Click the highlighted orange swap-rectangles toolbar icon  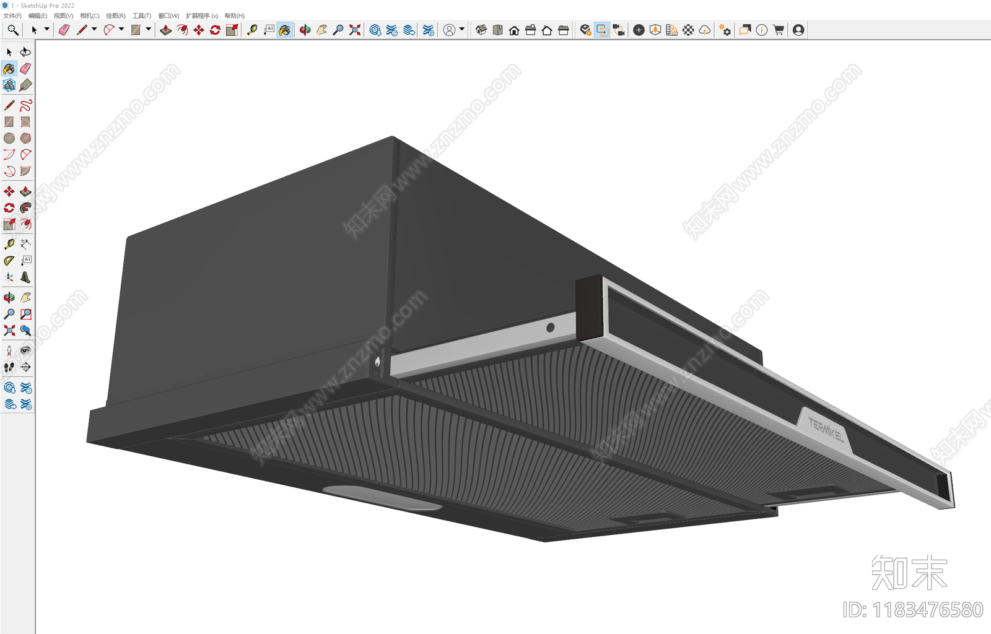(x=602, y=30)
